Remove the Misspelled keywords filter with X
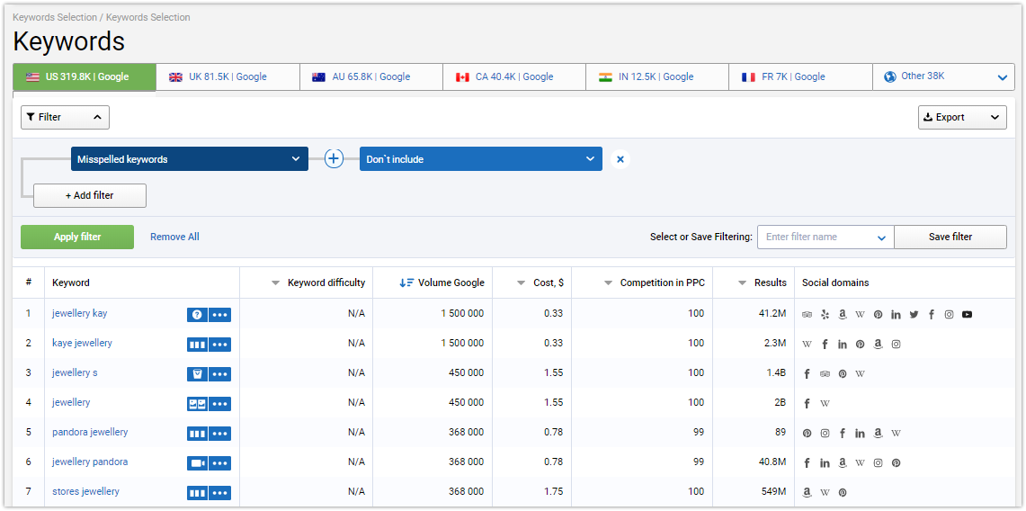 click(620, 159)
